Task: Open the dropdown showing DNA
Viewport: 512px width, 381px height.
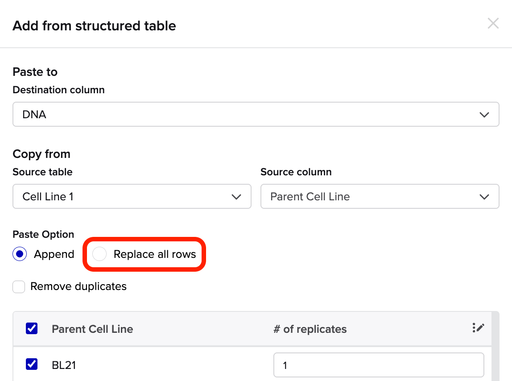Action: click(x=256, y=115)
